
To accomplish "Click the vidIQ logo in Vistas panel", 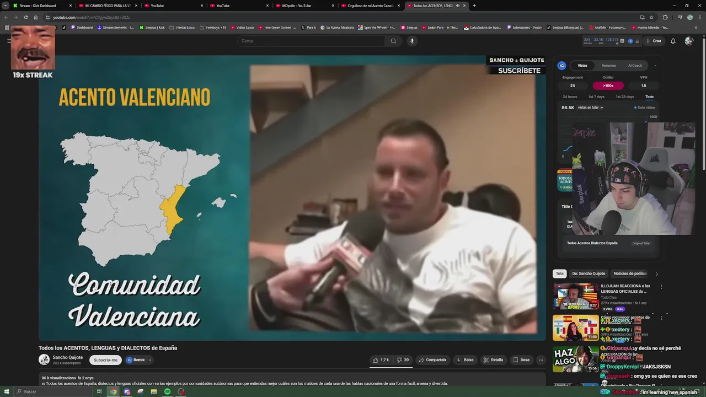I will coord(561,66).
